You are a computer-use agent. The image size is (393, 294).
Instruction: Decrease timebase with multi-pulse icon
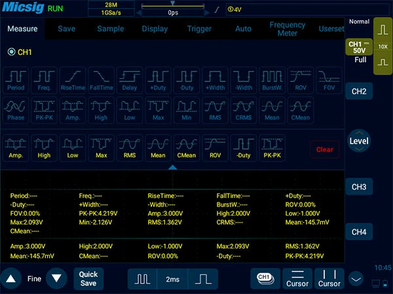tap(142, 279)
